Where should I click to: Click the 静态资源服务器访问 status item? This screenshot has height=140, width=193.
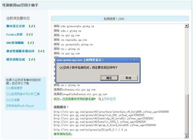click(20, 51)
